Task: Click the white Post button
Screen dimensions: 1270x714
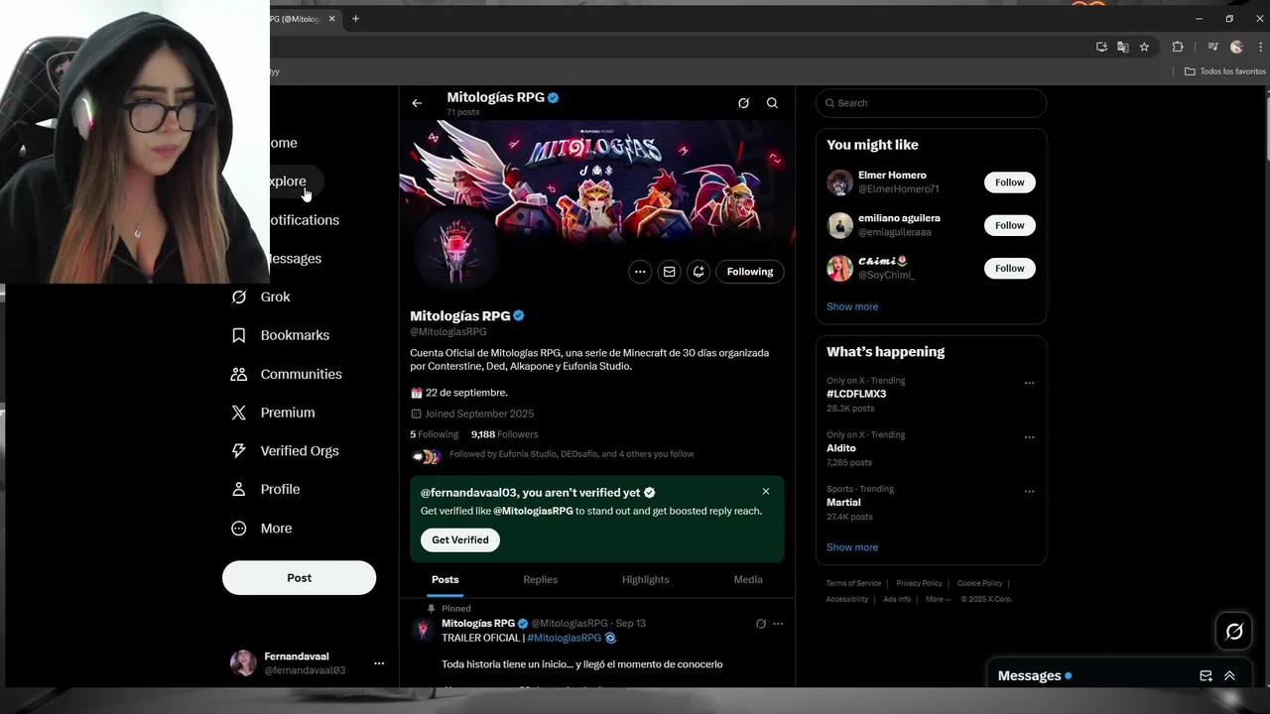Action: pos(299,578)
